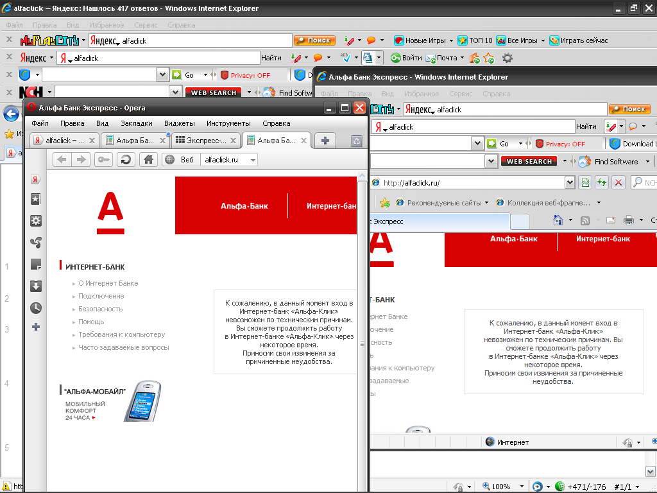Screen dimensions: 657x493
Task: Click RSS feeds icon in front IE window
Action: [585, 221]
